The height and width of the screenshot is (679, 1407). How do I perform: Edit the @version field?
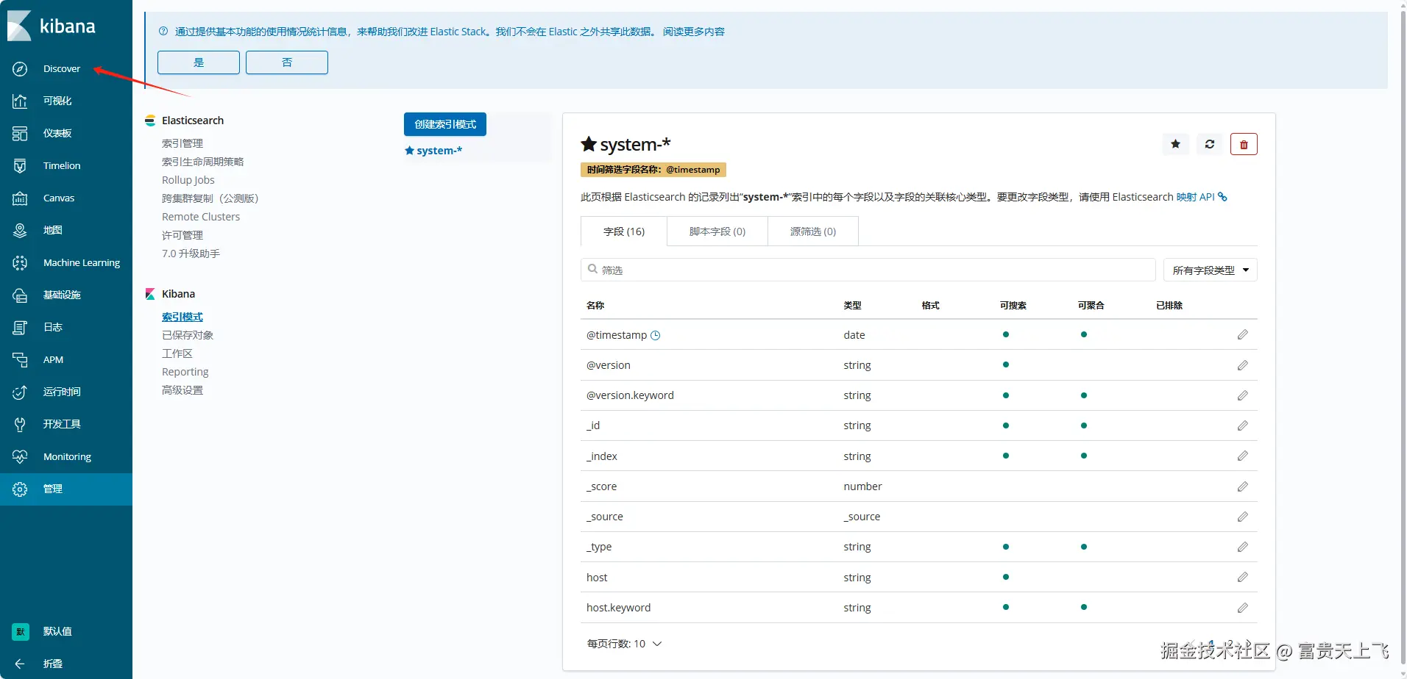1243,365
